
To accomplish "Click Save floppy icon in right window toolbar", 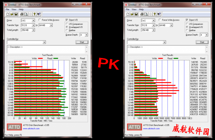I will [136, 14].
